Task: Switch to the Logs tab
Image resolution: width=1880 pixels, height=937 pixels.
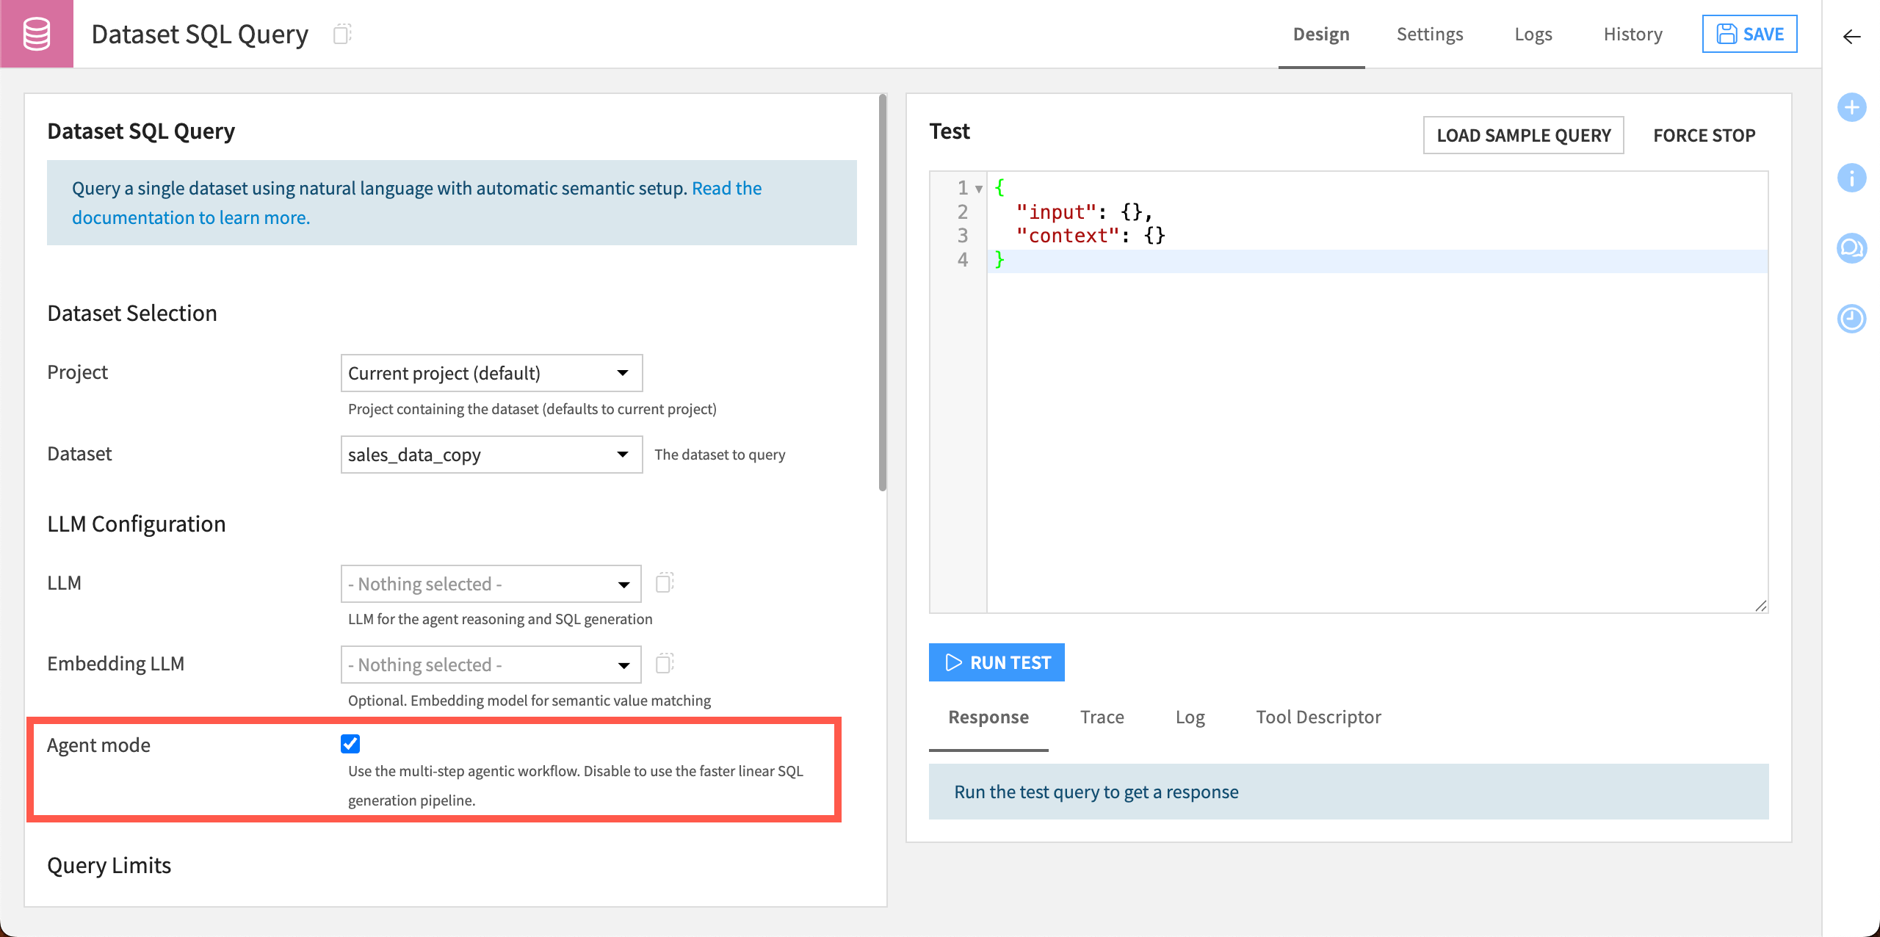Action: click(1533, 35)
